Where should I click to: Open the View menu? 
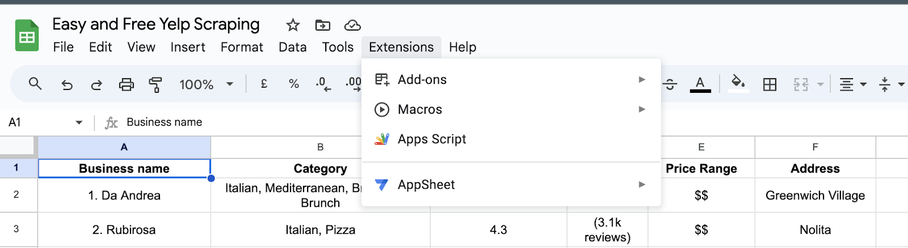pos(141,47)
